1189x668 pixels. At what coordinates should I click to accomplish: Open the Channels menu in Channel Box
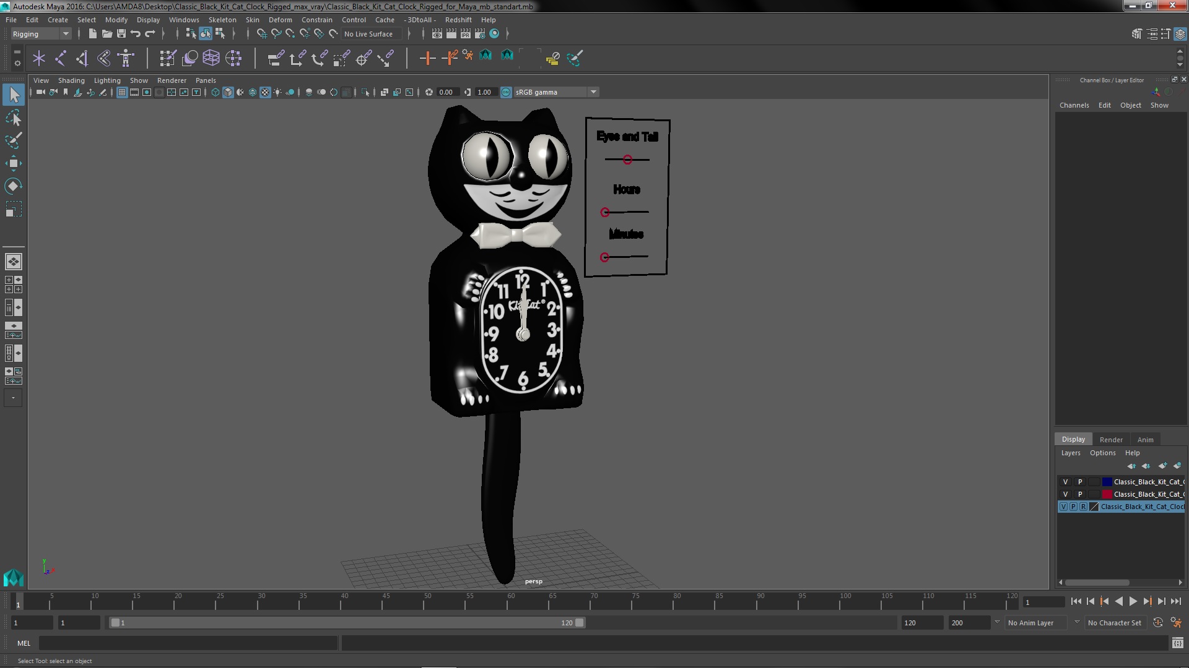(x=1074, y=105)
